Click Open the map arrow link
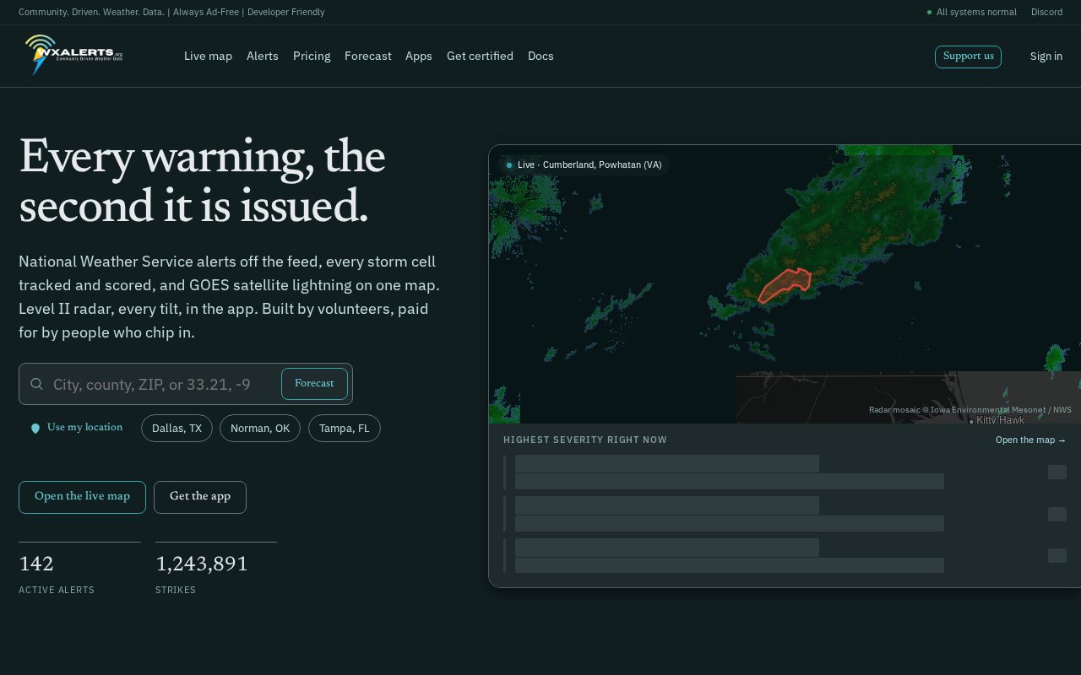Image resolution: width=1081 pixels, height=675 pixels. click(x=1030, y=440)
